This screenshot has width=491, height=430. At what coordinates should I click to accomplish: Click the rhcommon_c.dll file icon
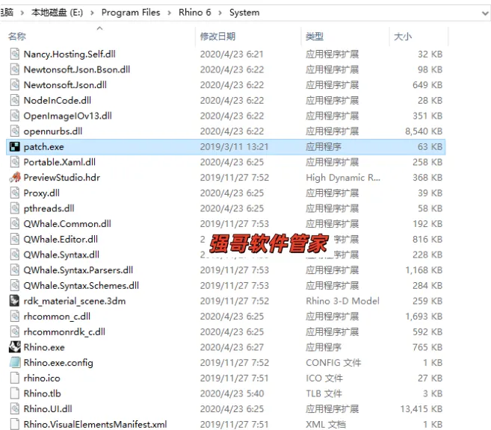15,317
